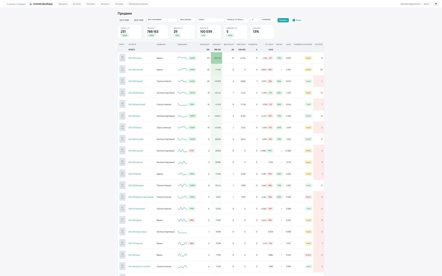Open end date field 09.07.2026
This screenshot has width=442, height=276.
(139, 20)
